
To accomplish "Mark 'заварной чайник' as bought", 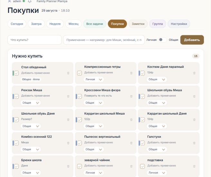I will pyautogui.click(x=79, y=166).
